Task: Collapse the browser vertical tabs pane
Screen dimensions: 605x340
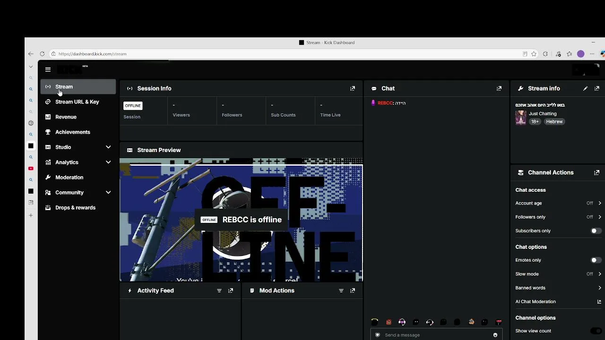Action: coord(31,67)
